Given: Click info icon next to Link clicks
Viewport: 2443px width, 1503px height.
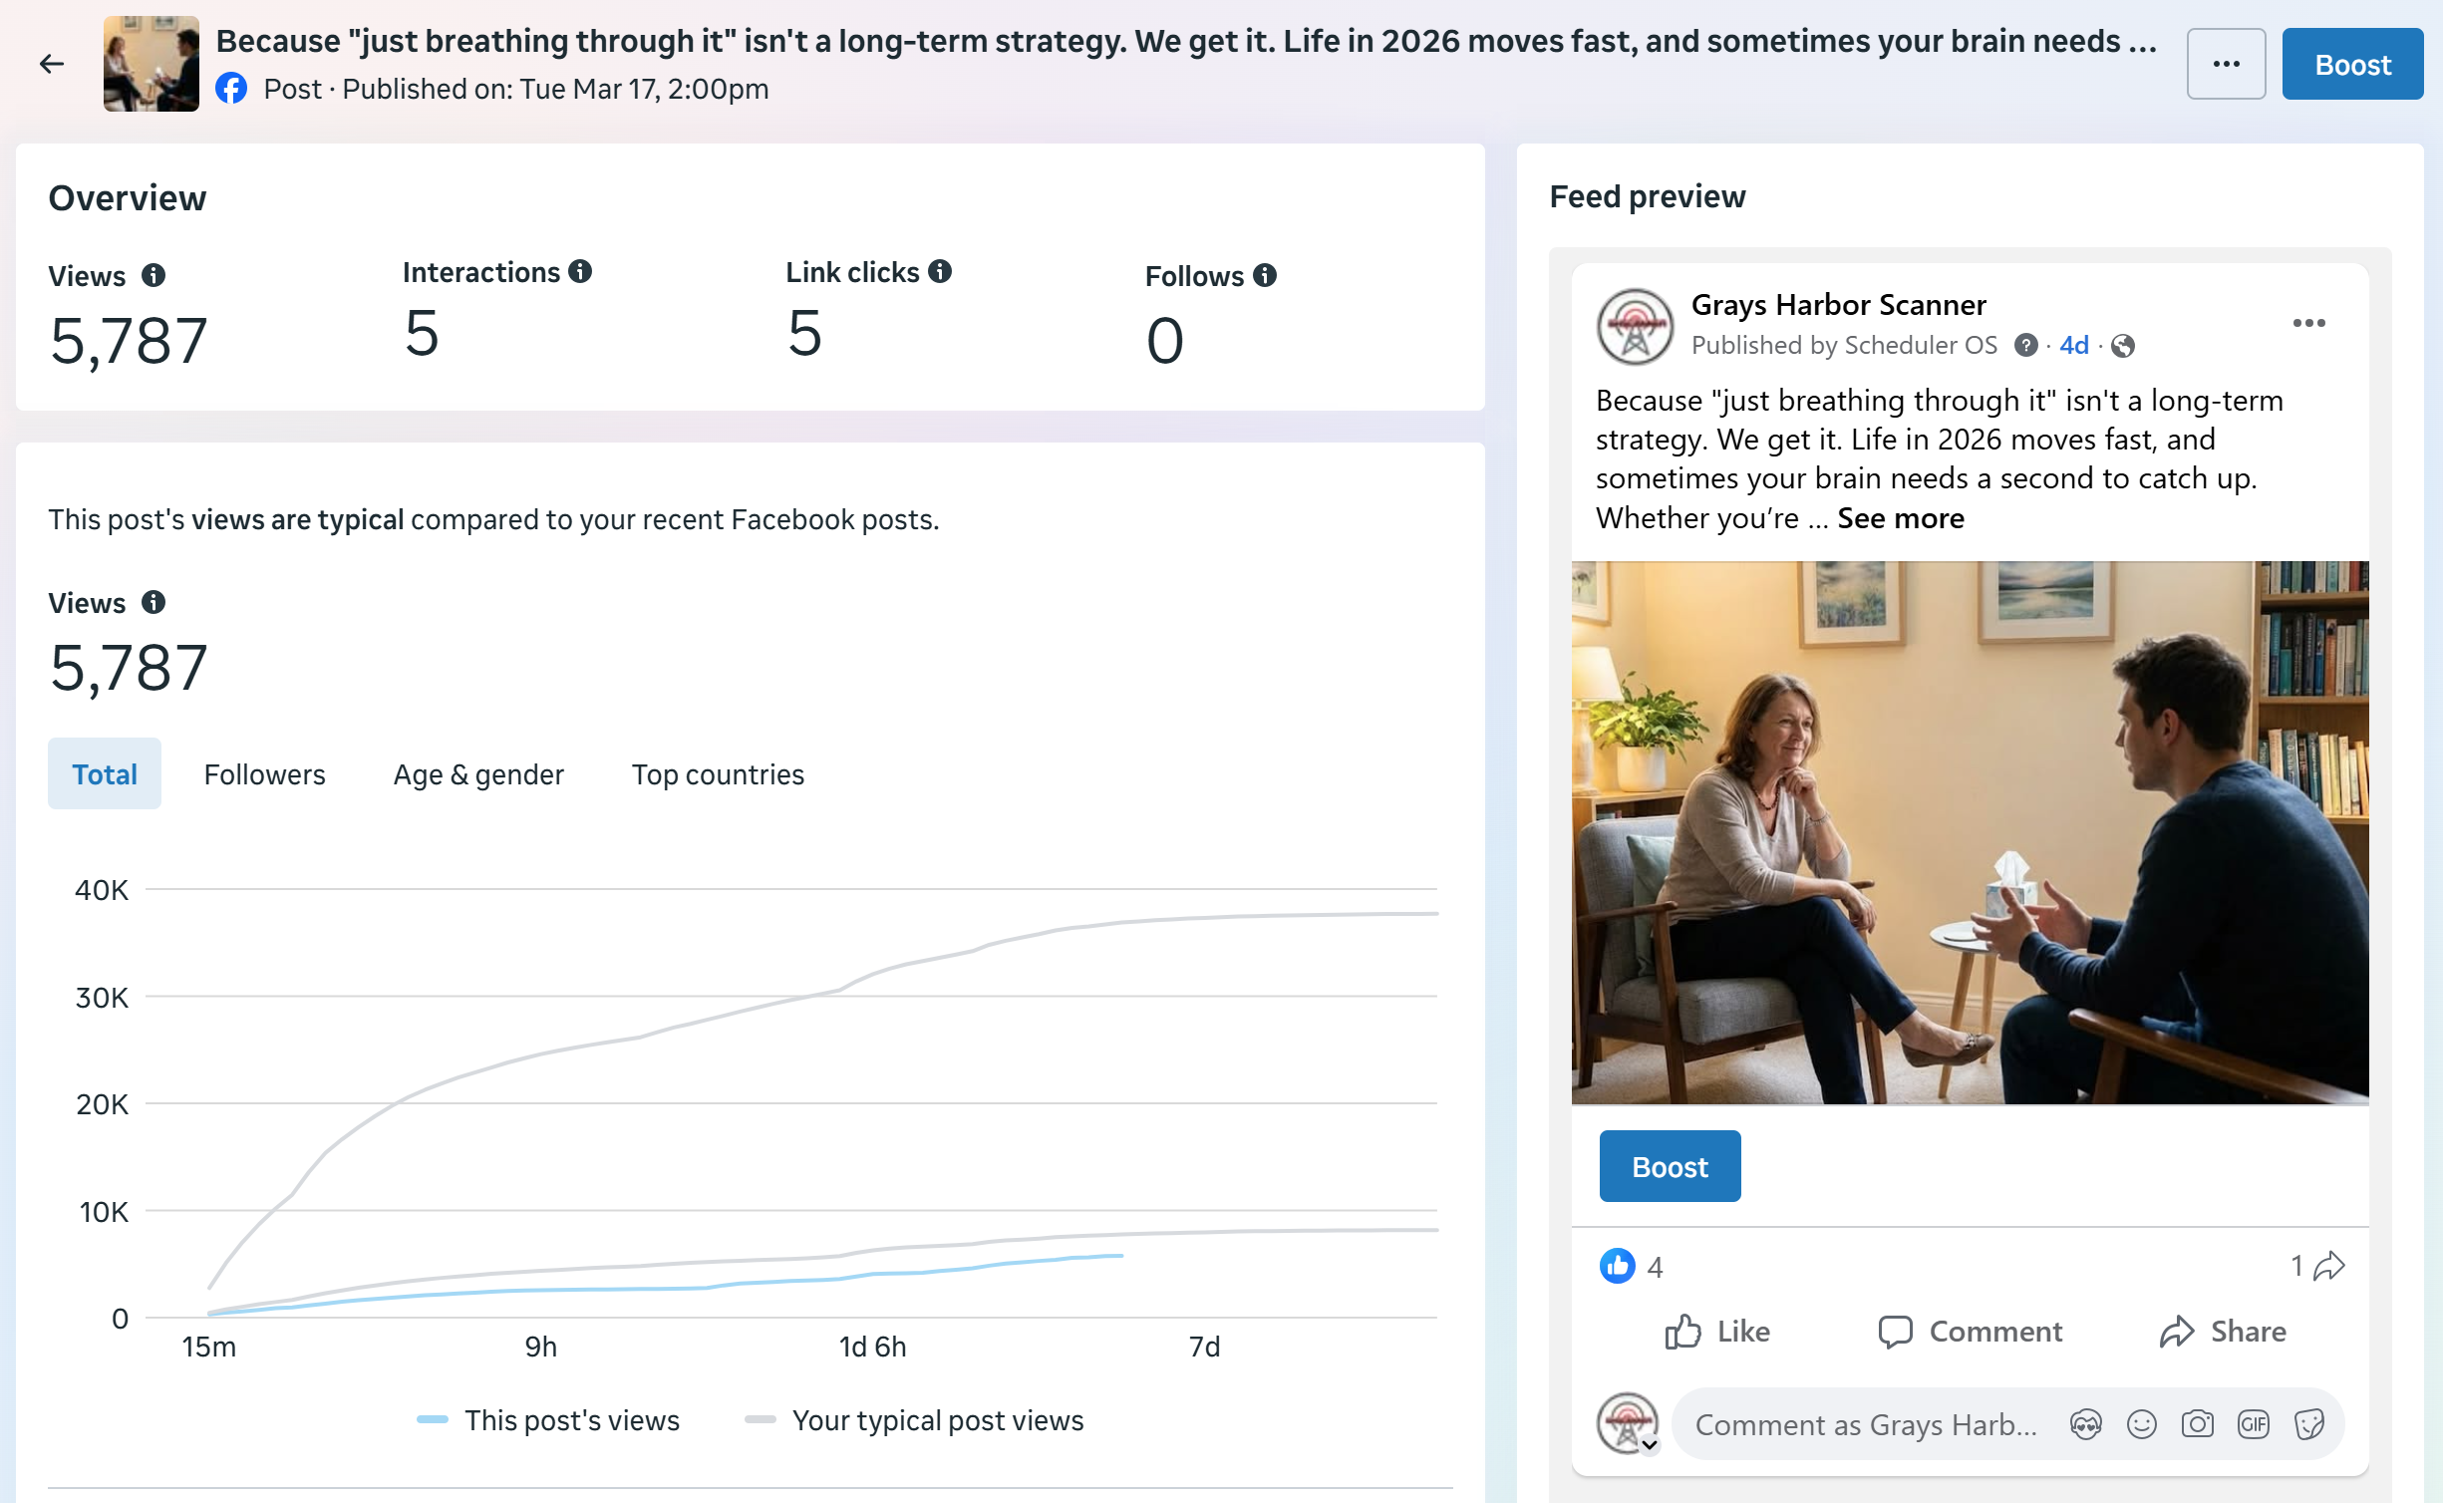Looking at the screenshot, I should point(940,271).
